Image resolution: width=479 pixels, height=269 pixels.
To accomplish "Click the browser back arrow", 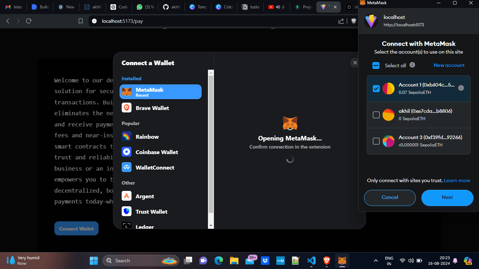I will pos(8,21).
